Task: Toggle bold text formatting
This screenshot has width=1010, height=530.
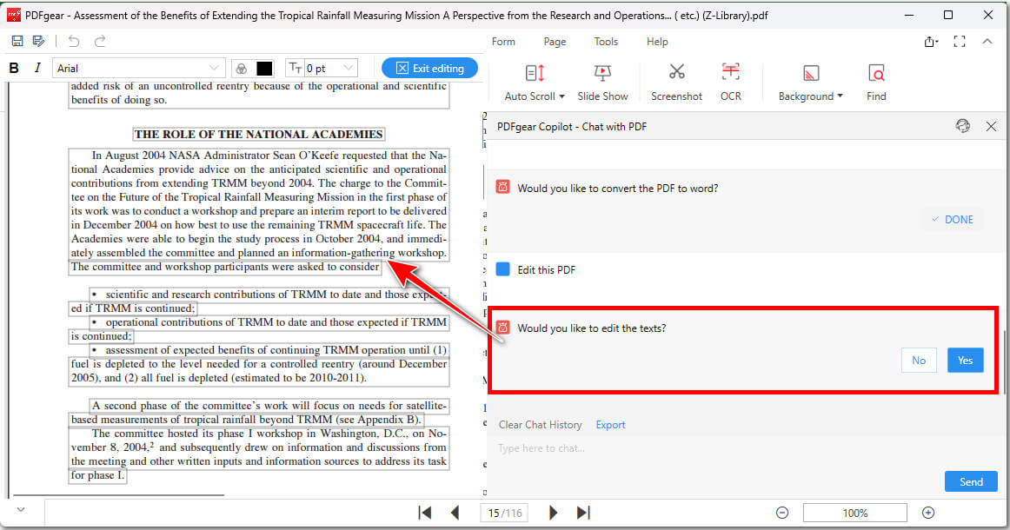Action: [13, 67]
